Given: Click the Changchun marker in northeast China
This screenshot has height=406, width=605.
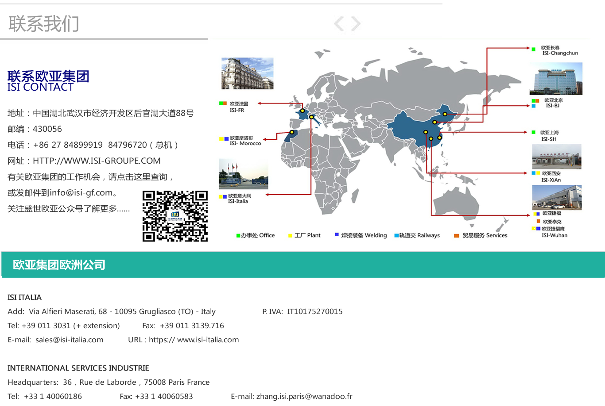Looking at the screenshot, I should 445,114.
